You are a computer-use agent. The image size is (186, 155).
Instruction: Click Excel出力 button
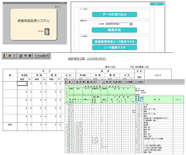point(41,56)
